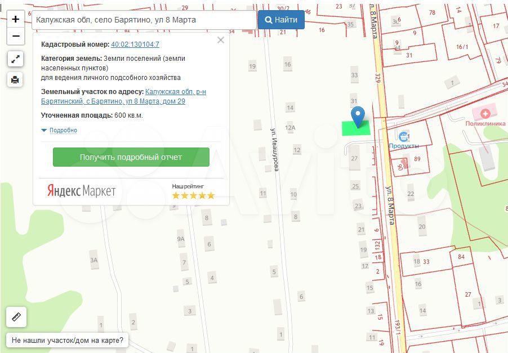Click the Продукты shop icon on map

click(x=403, y=136)
